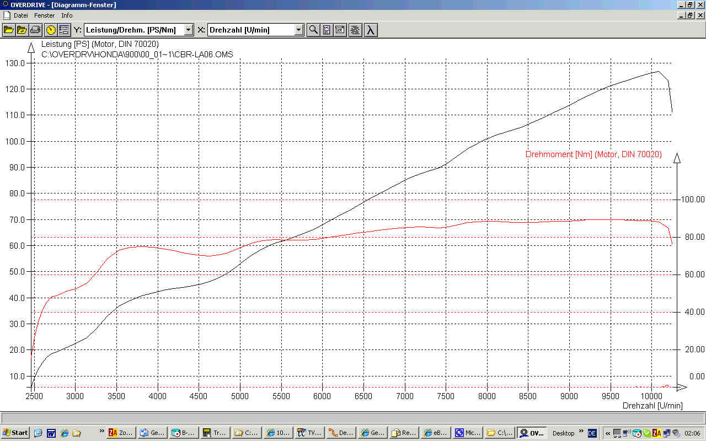Switch to the Re... taskbar window
Image resolution: width=706 pixels, height=441 pixels.
(x=404, y=433)
